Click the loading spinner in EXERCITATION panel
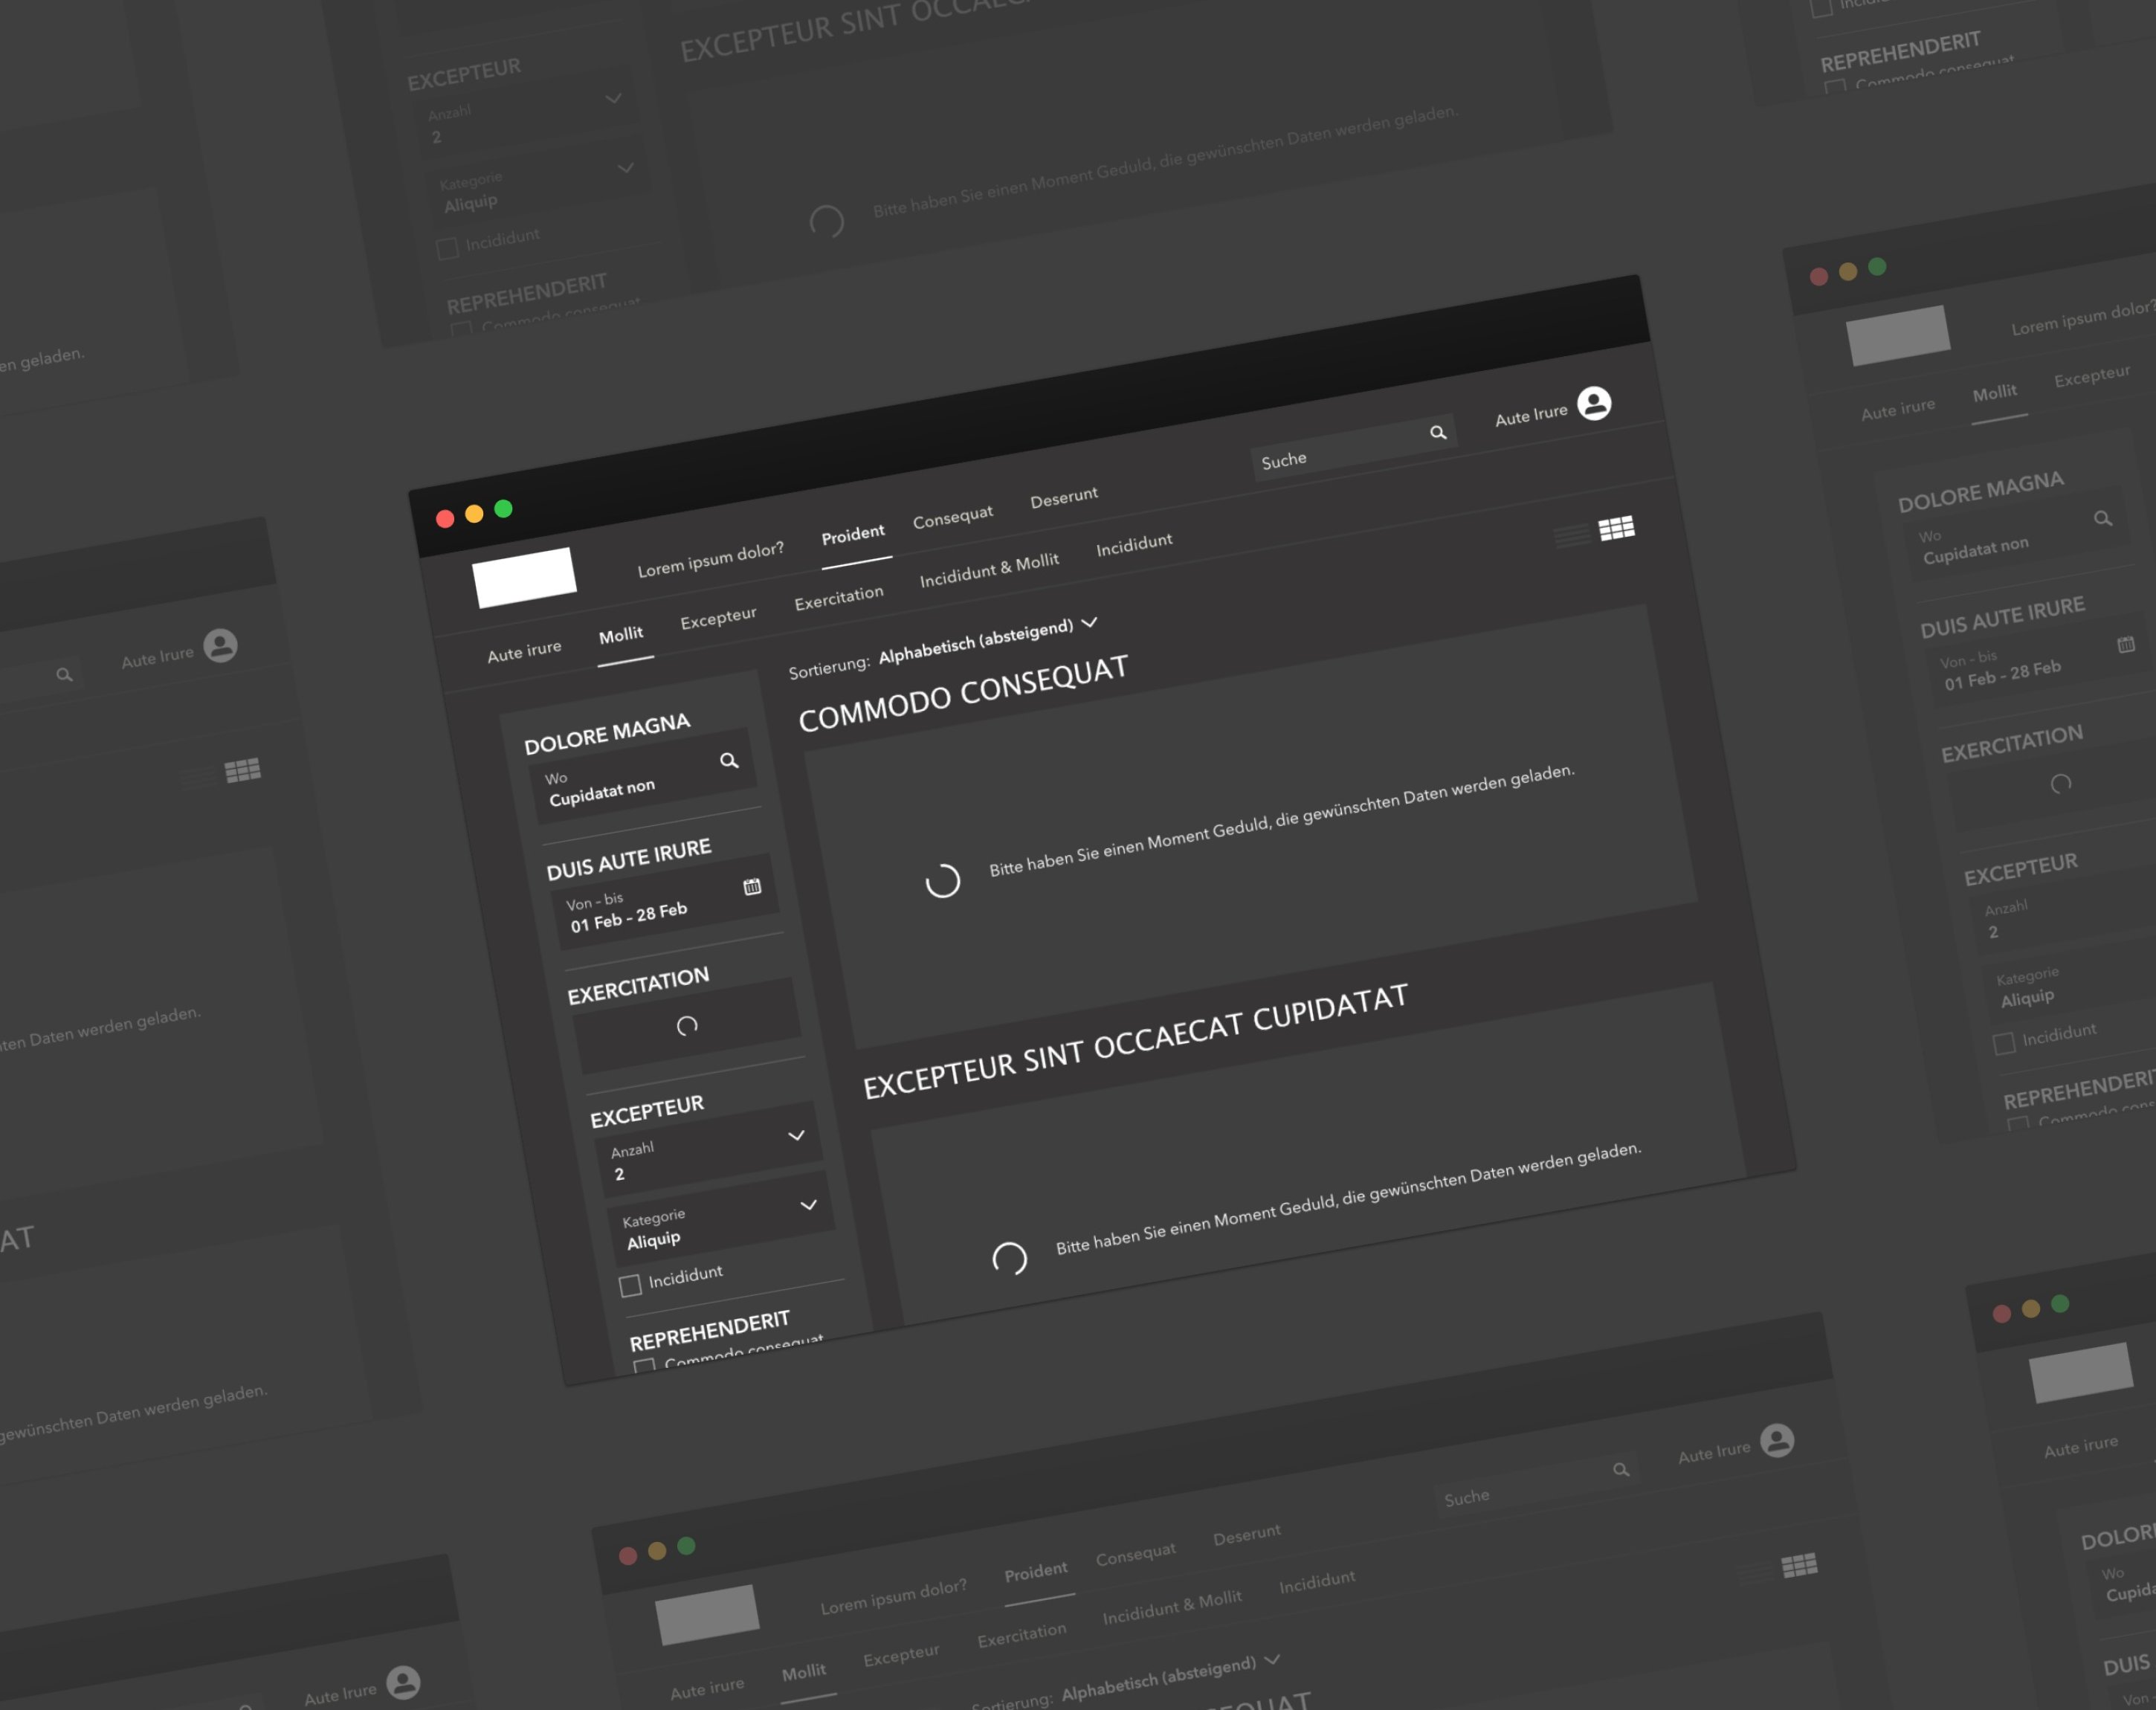This screenshot has height=1710, width=2156. pos(688,1024)
